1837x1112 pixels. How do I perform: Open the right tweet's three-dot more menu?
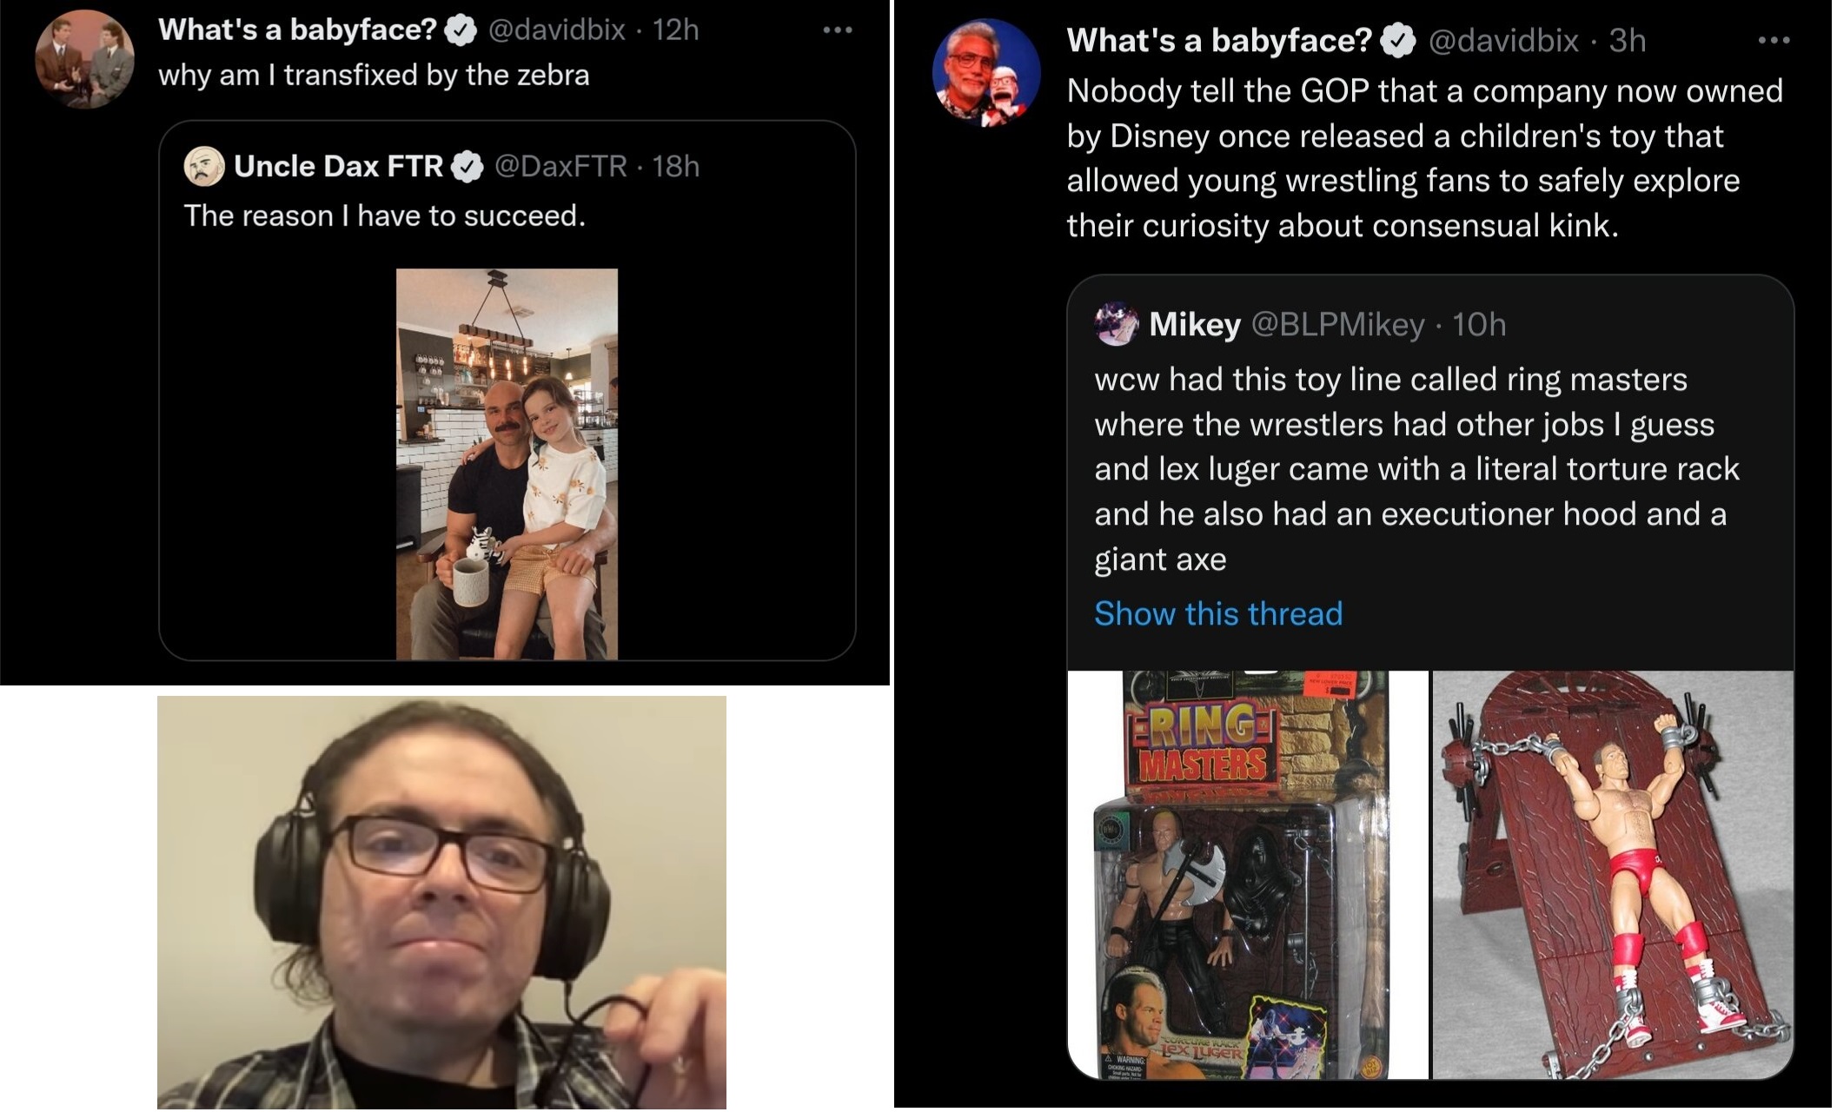1774,40
